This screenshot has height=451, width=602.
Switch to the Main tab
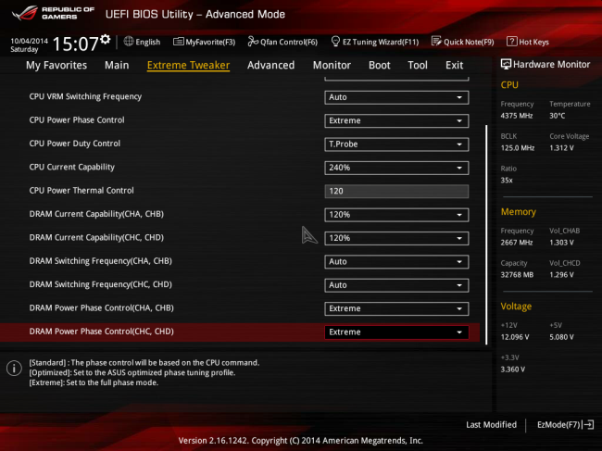[117, 65]
